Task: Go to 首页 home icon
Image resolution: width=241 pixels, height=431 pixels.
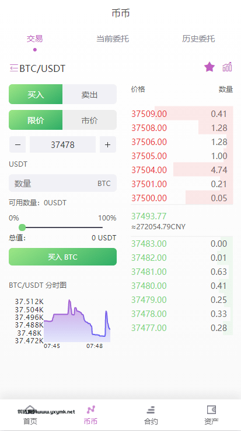Action: click(30, 409)
